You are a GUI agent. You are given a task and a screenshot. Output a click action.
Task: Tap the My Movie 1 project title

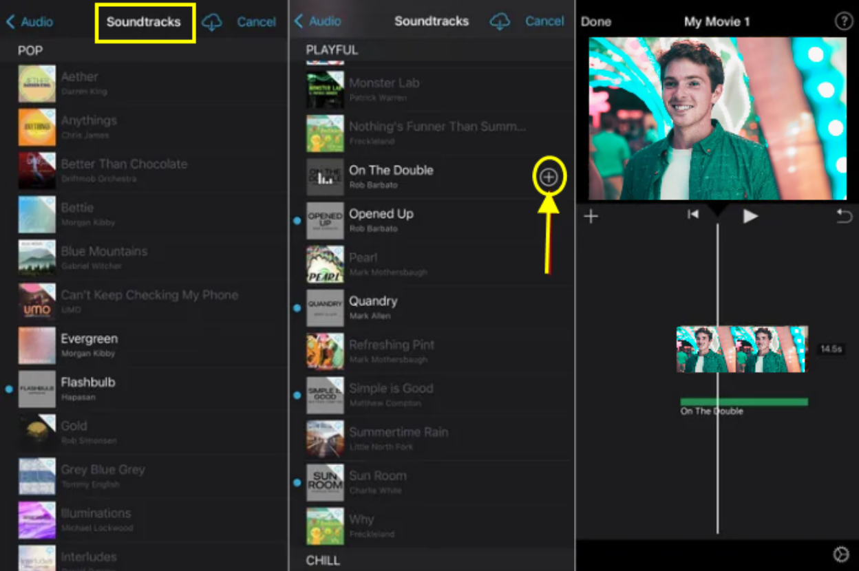pyautogui.click(x=717, y=21)
